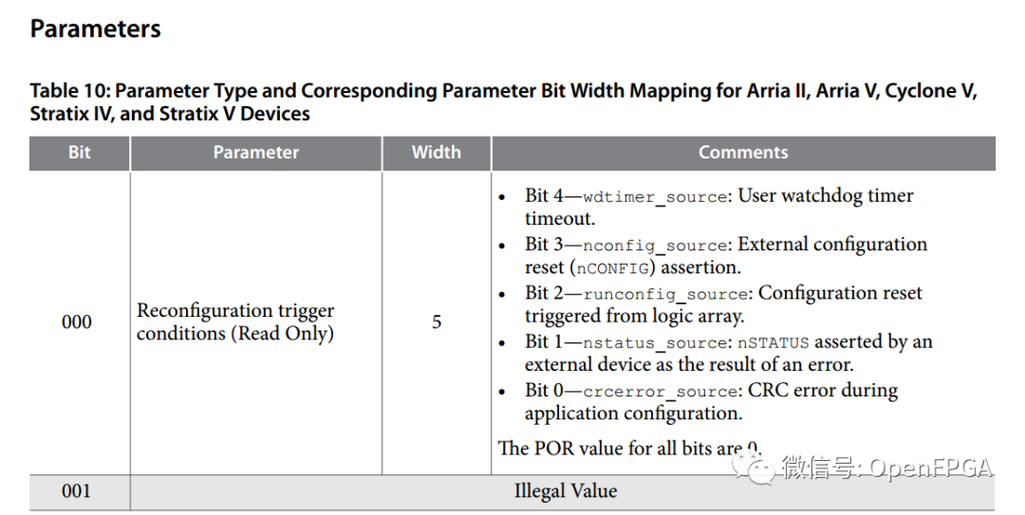Click the nconfig_source bullet entry
This screenshot has height=515, width=1025.
pos(725,255)
